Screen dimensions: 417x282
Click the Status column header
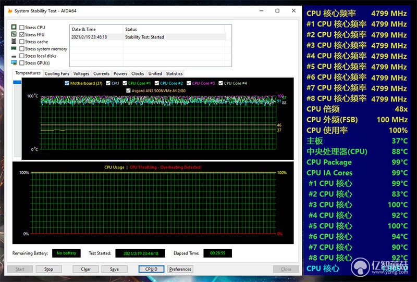coord(174,29)
